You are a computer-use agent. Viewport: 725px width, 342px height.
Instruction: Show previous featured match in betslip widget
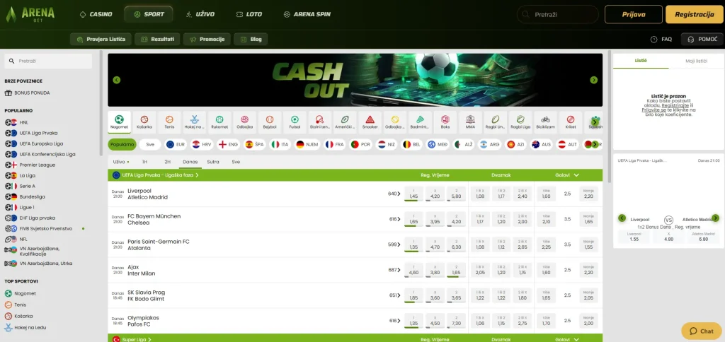pyautogui.click(x=622, y=218)
